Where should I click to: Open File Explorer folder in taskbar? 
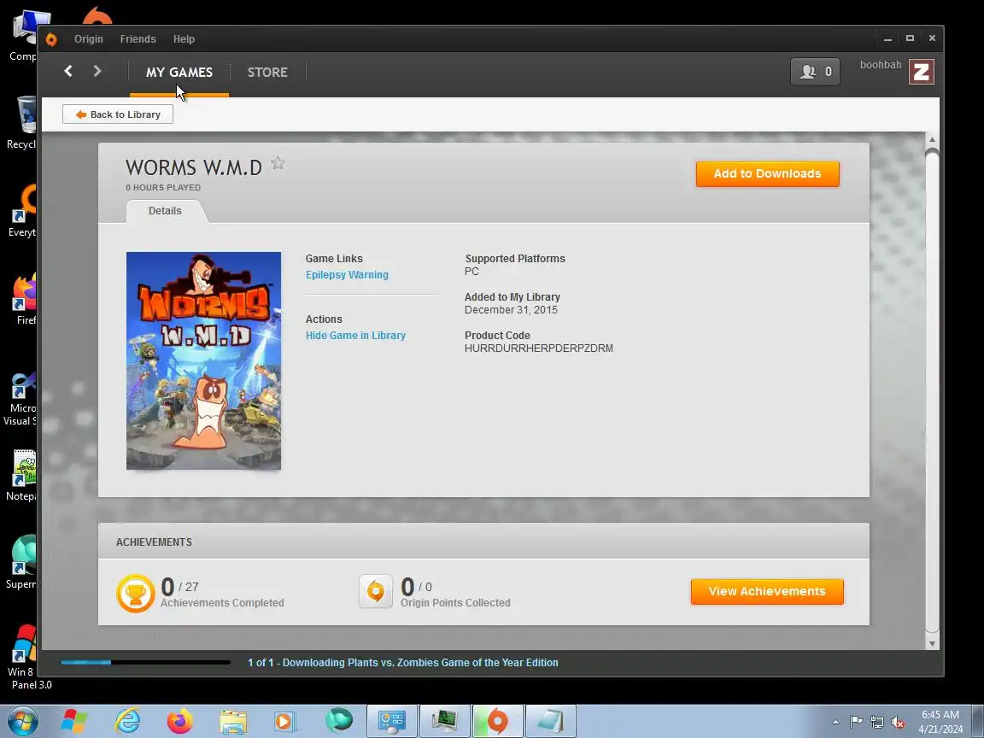click(x=233, y=722)
